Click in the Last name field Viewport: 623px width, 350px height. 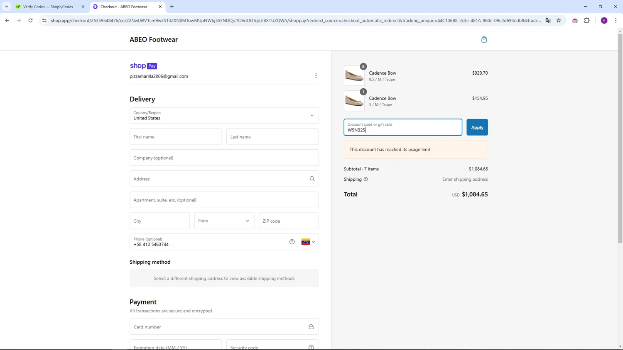tap(272, 137)
